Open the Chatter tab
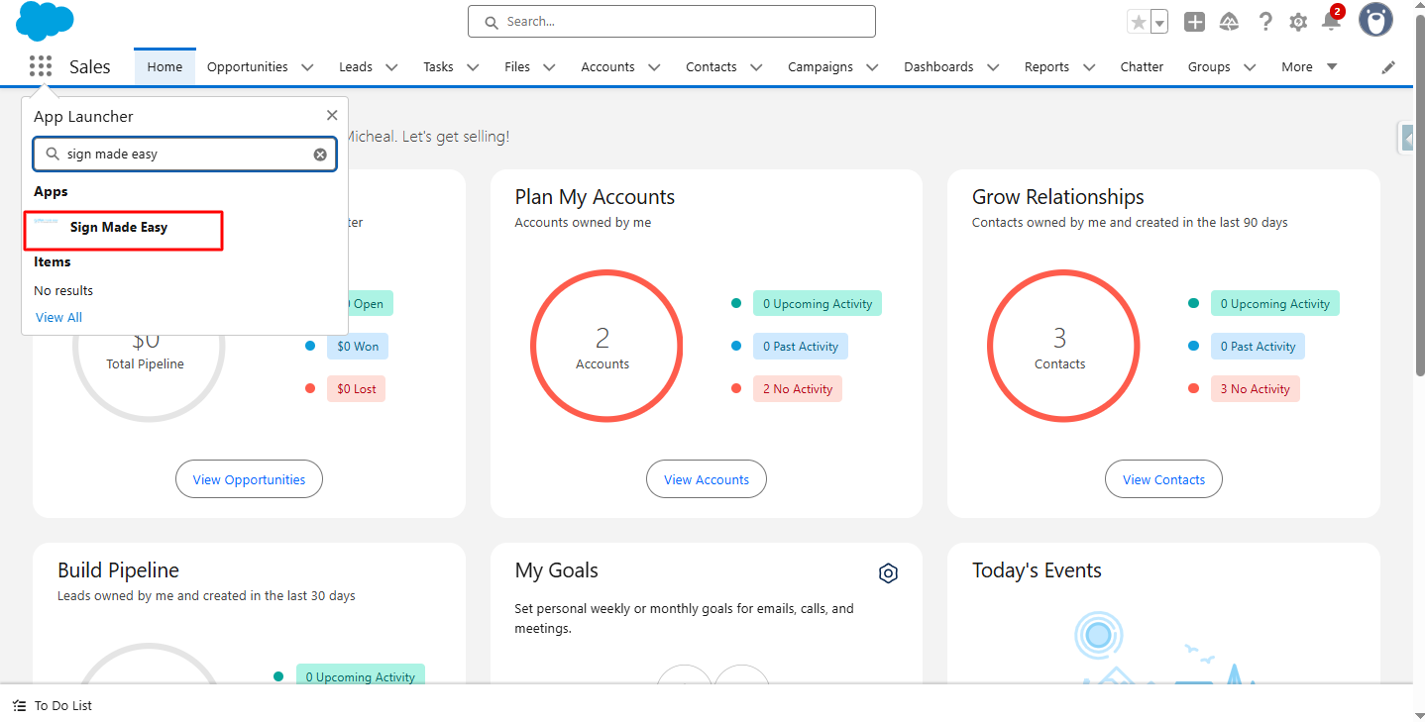The width and height of the screenshot is (1425, 722). click(x=1142, y=67)
